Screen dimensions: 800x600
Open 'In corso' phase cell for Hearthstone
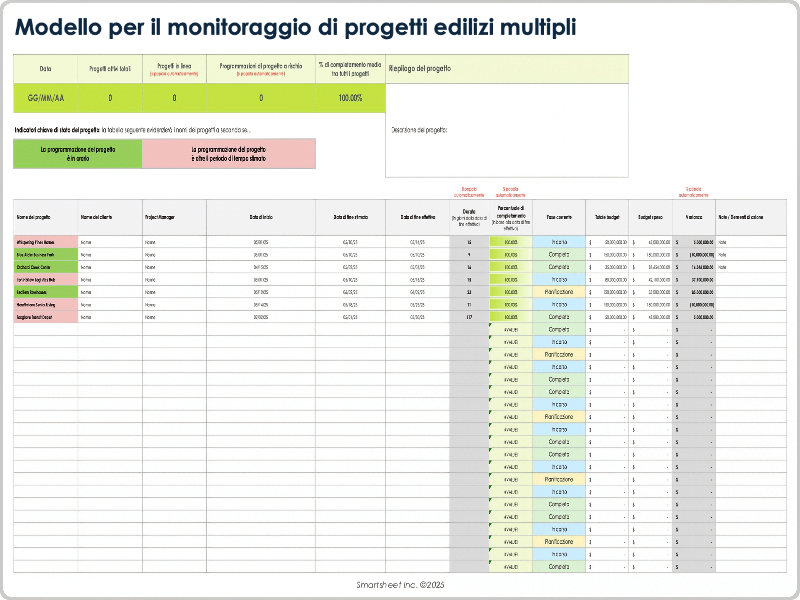pos(559,305)
